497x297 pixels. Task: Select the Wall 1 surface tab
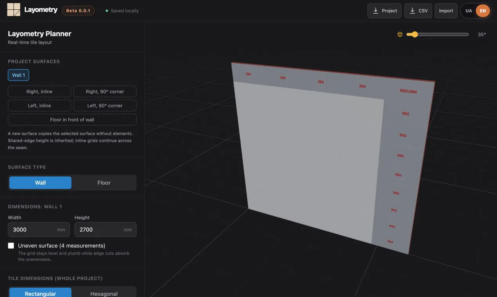(x=18, y=75)
